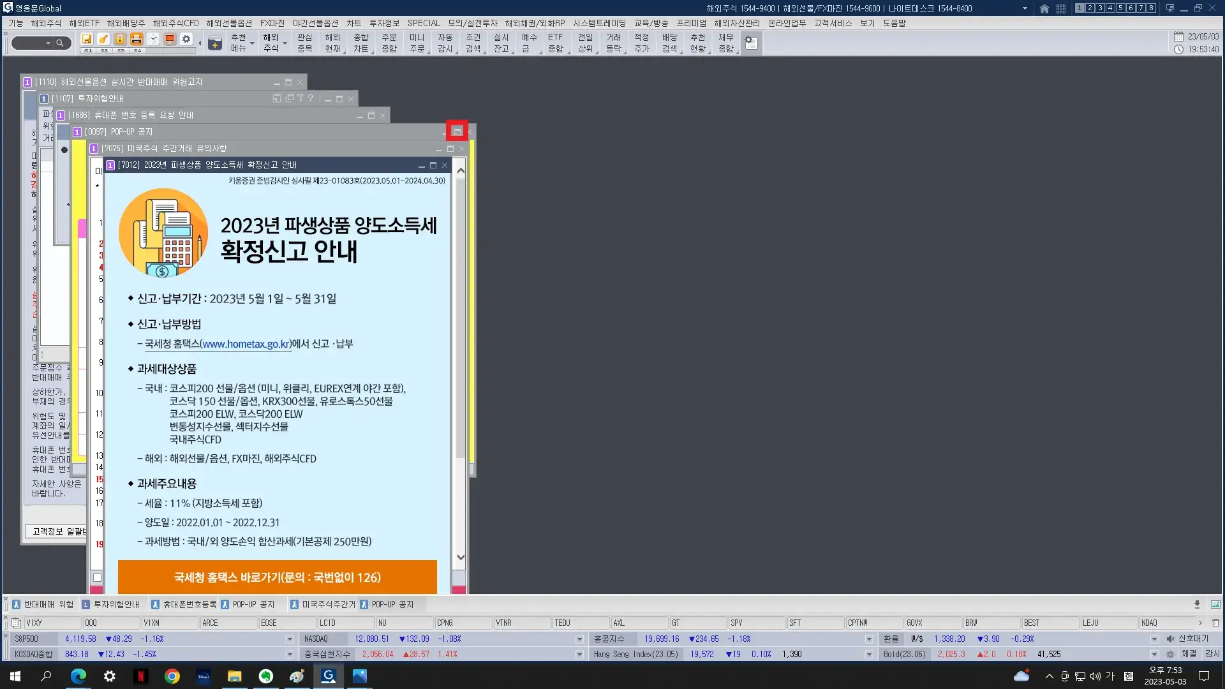The image size is (1225, 689).
Task: Switch to virtual screen 4
Action: (x=1110, y=8)
